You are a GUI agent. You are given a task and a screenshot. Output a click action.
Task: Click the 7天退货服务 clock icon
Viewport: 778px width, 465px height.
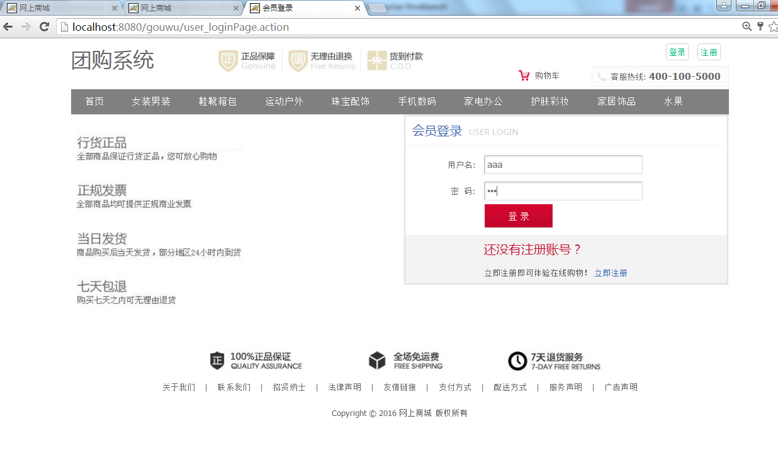[x=517, y=360]
